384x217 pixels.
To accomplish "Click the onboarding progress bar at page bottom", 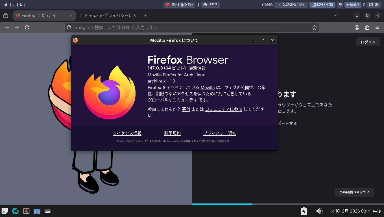I will point(288,204).
